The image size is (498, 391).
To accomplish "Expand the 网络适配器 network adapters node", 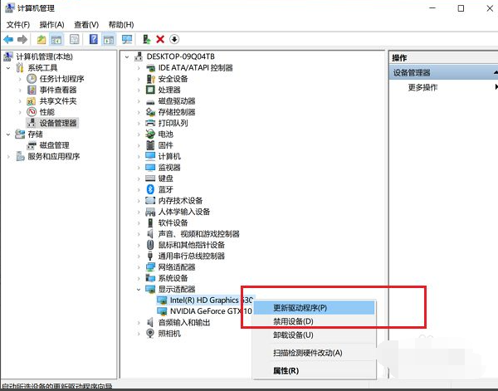I will pyautogui.click(x=139, y=267).
